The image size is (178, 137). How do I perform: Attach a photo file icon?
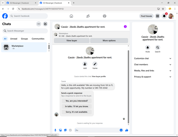(x=60, y=130)
